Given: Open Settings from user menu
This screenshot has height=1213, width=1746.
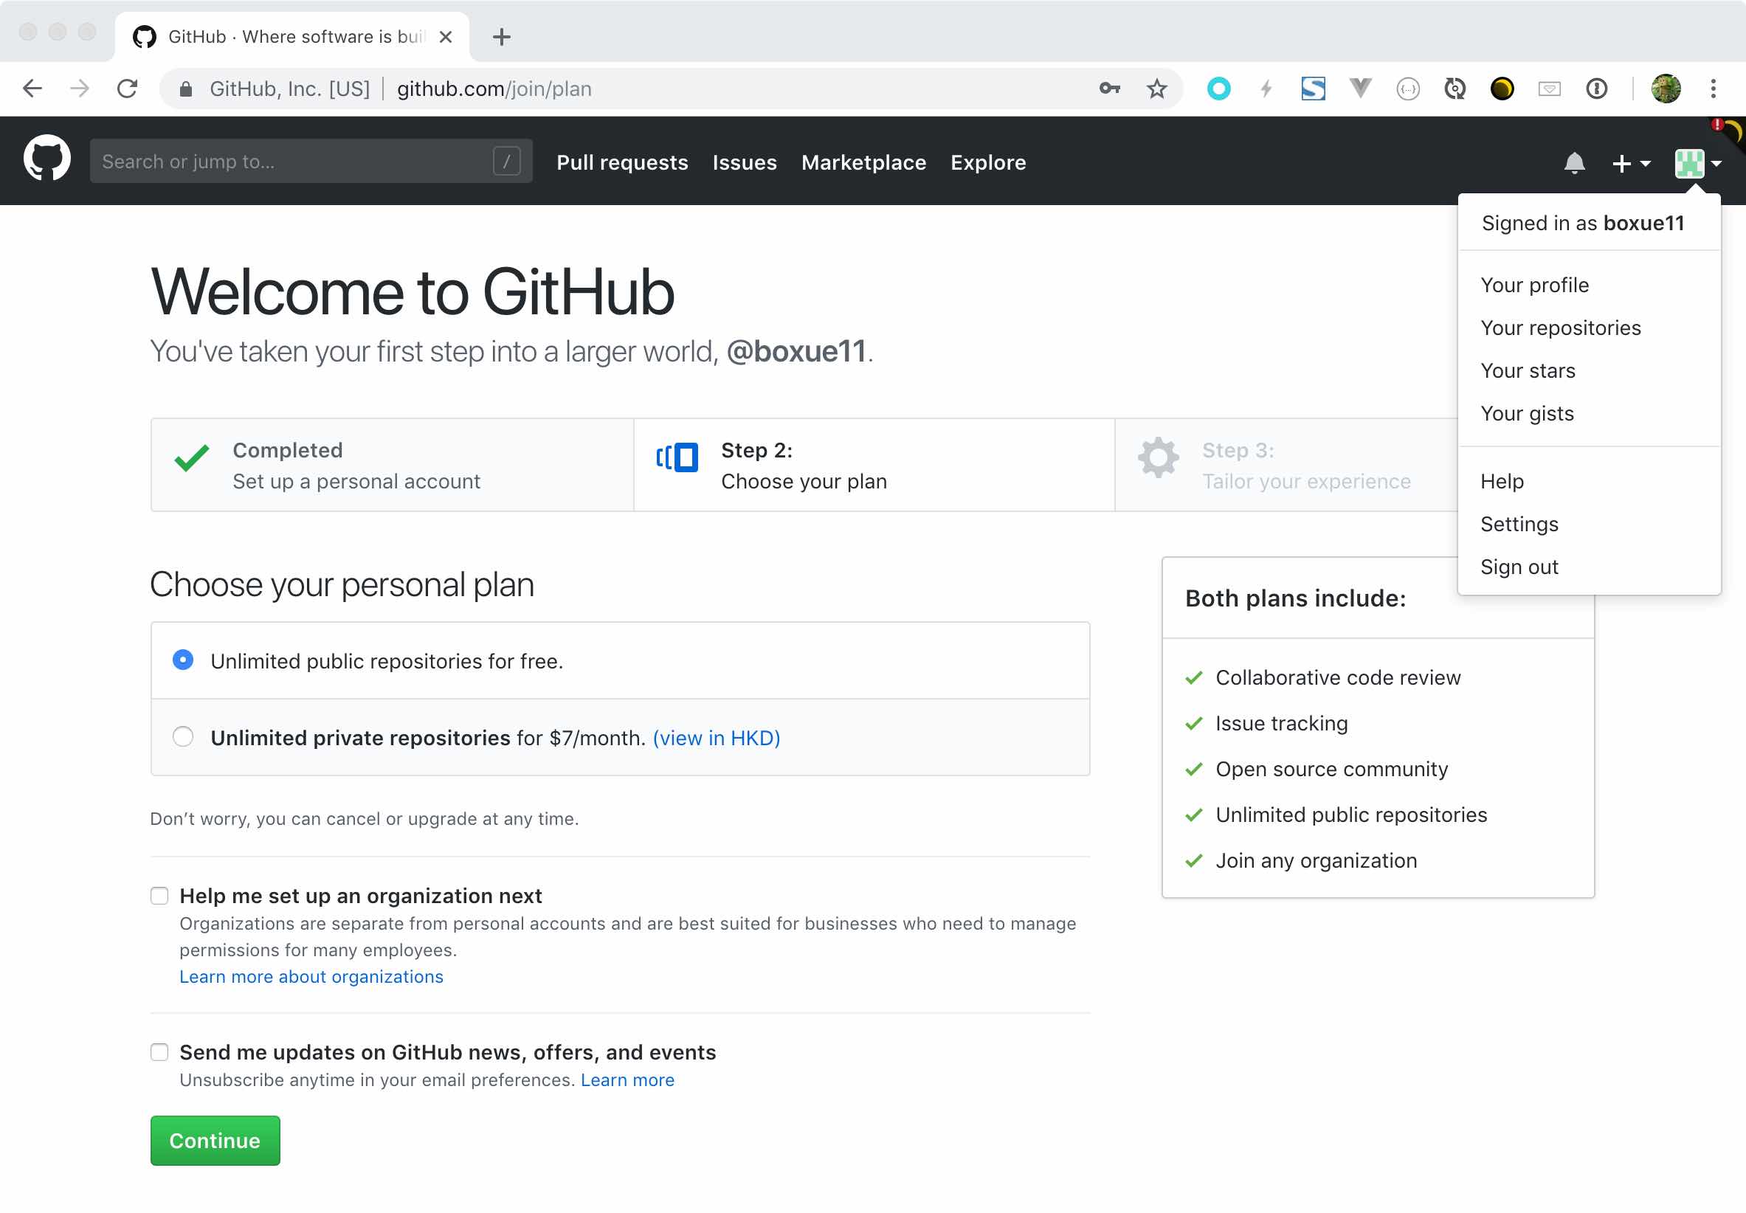Looking at the screenshot, I should click(x=1589, y=525).
